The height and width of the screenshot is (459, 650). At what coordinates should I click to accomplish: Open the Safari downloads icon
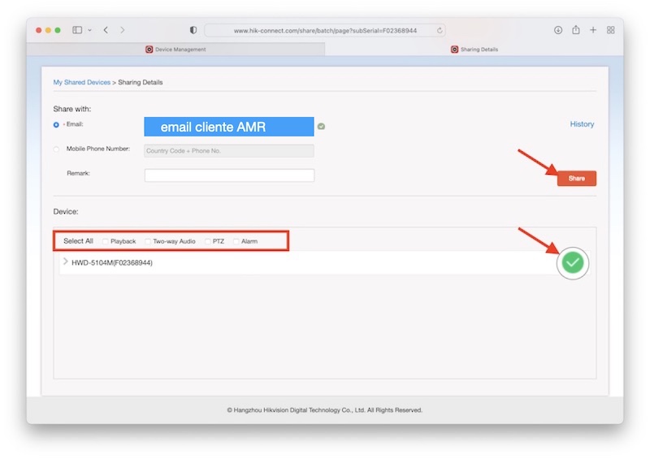pyautogui.click(x=558, y=30)
